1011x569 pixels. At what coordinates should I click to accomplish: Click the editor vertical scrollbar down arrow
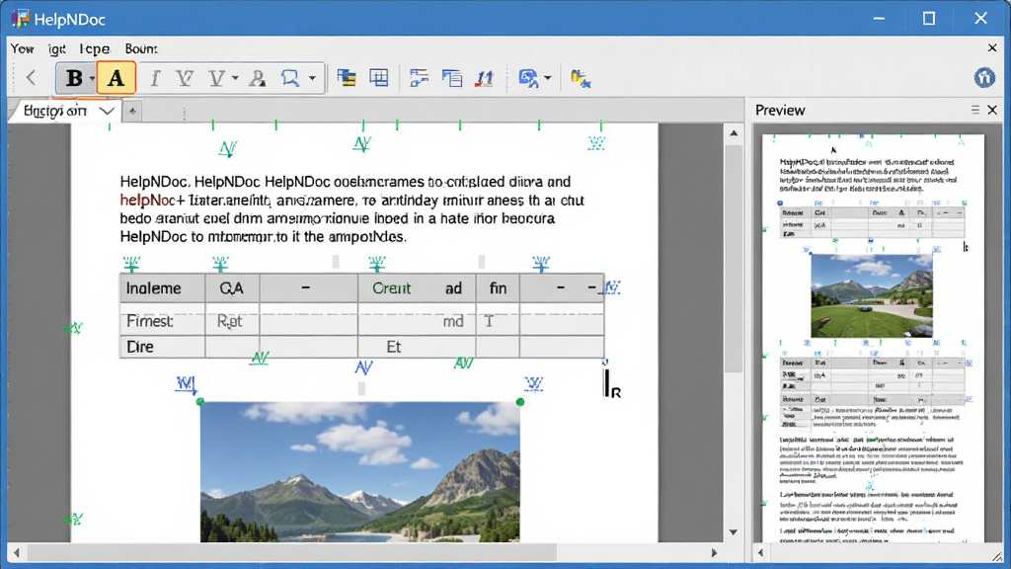pos(734,532)
